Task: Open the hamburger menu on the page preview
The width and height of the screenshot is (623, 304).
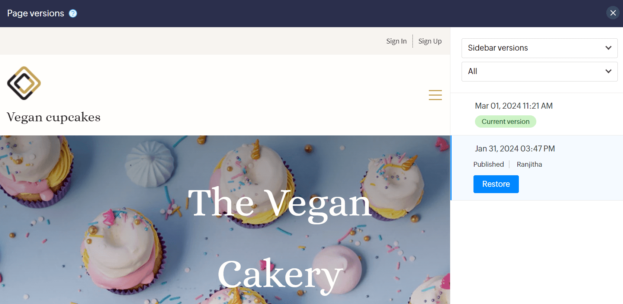Action: (435, 95)
